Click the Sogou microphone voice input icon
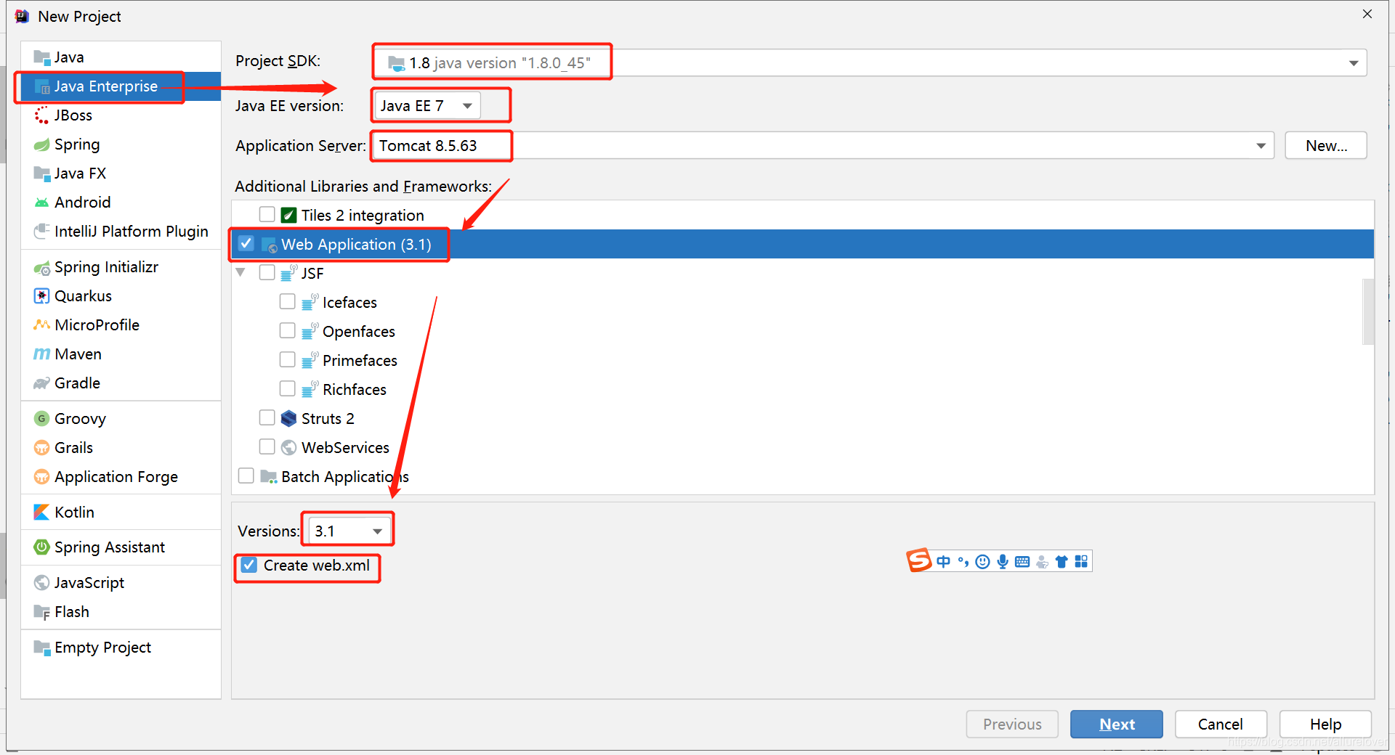Screen dimensions: 1395x755 point(1003,561)
